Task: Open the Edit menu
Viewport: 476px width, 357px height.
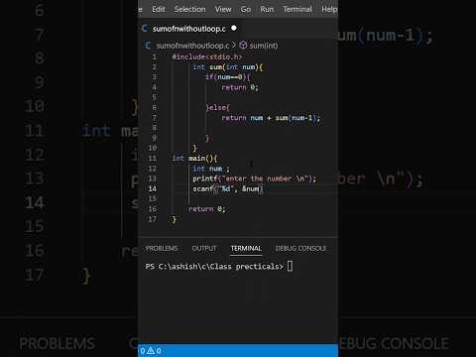Action: pyautogui.click(x=159, y=9)
